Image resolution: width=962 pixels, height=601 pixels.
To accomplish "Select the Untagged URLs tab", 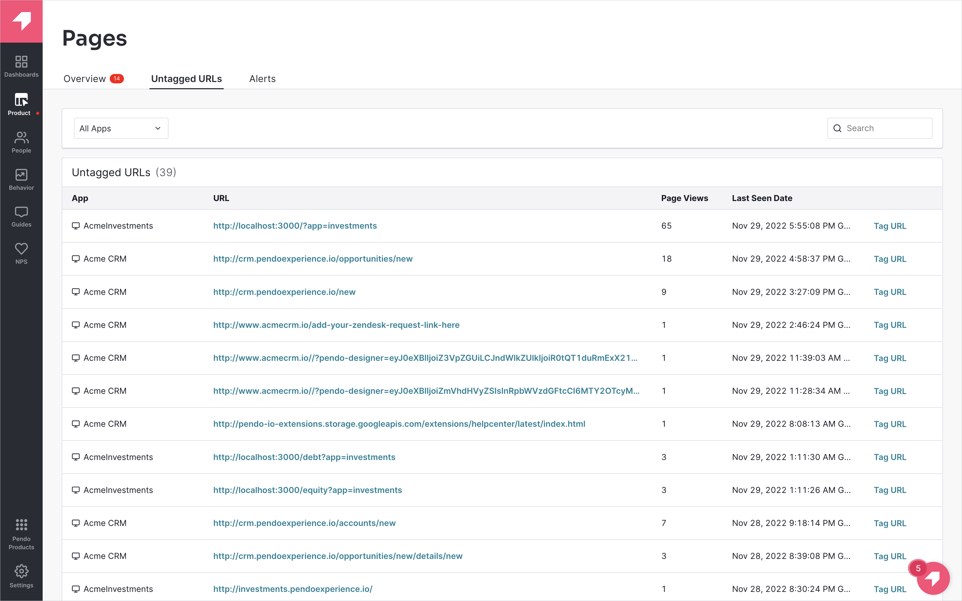I will point(186,79).
